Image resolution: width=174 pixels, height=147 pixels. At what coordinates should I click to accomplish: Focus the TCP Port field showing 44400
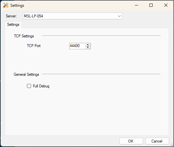(77, 46)
